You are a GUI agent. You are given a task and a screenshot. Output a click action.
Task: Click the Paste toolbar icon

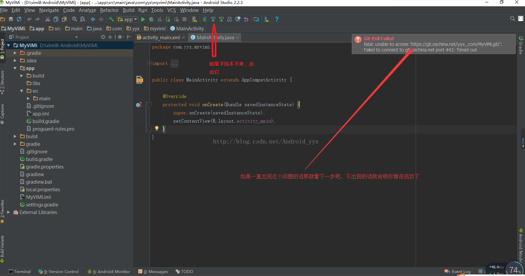pos(64,19)
